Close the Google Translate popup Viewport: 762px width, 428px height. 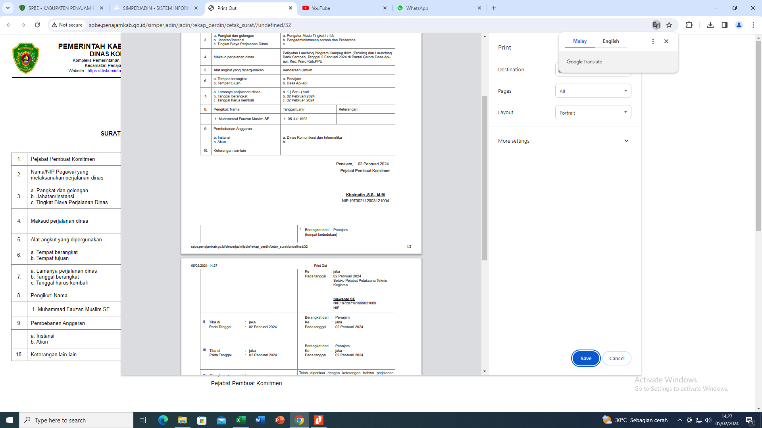coord(666,41)
